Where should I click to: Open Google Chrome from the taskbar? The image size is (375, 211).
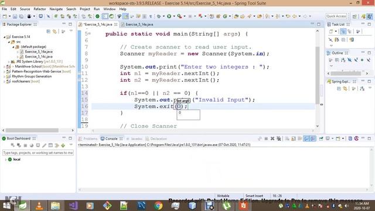point(158,206)
